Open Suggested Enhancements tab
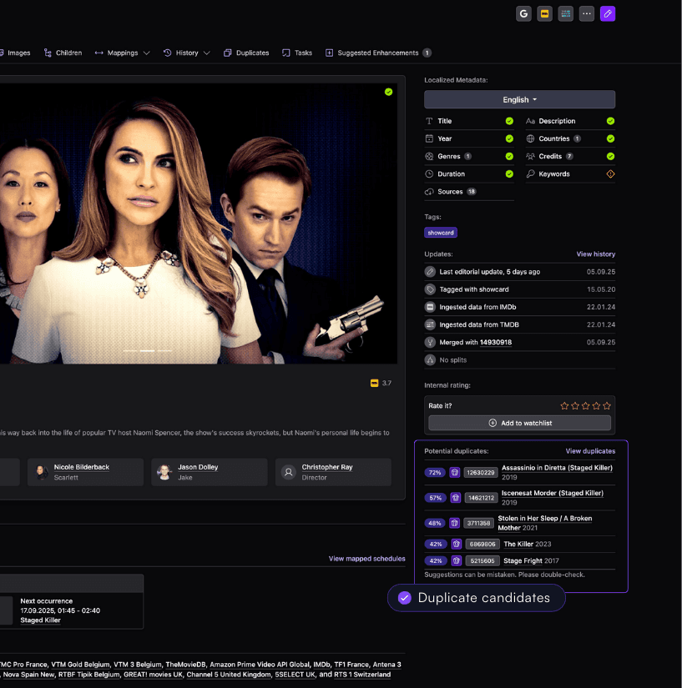Viewport: 682px width, 688px height. click(378, 53)
